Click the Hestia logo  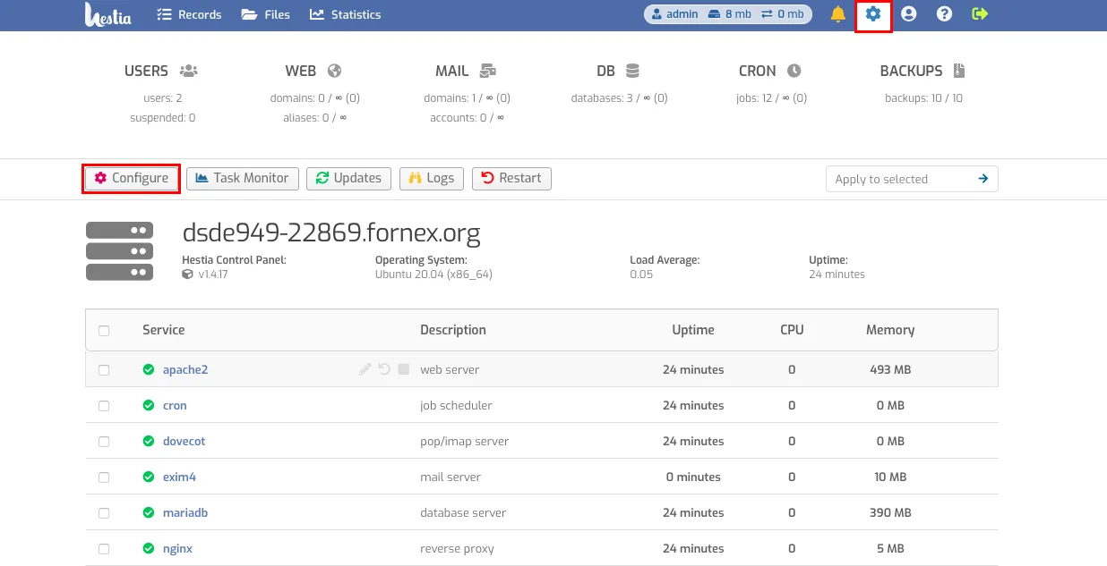click(108, 14)
